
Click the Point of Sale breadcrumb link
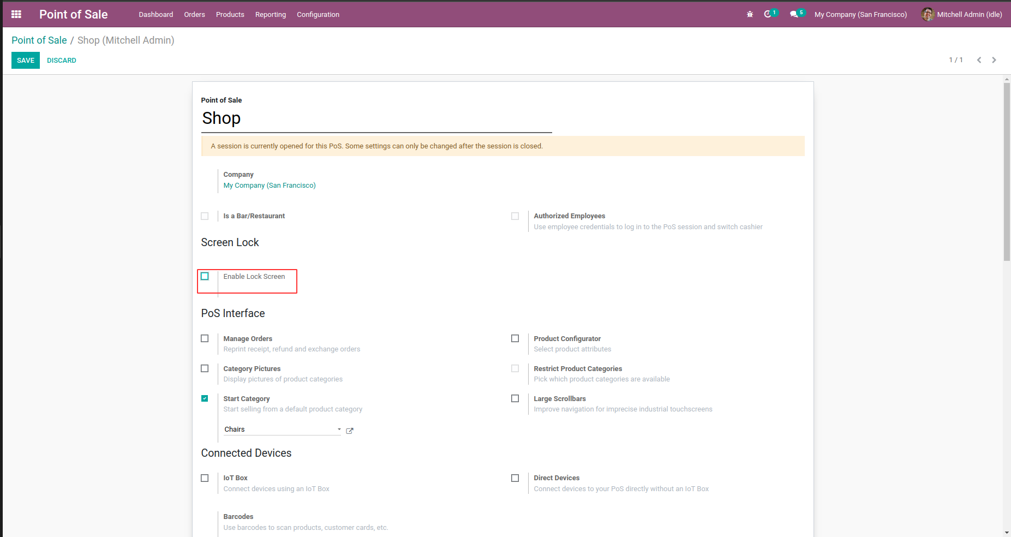point(39,40)
